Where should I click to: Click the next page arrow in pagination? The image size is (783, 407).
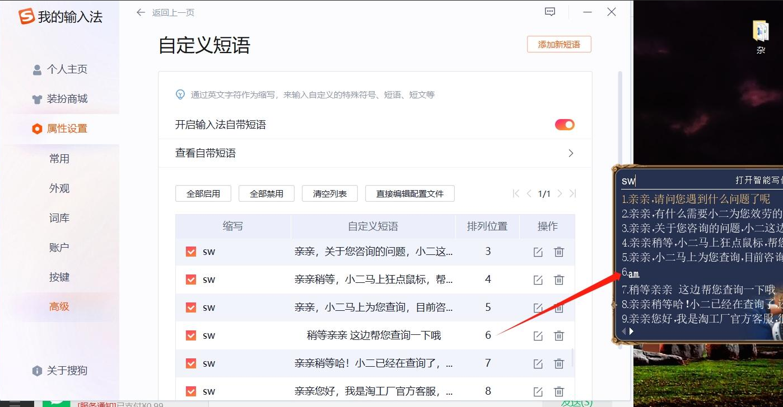click(558, 193)
